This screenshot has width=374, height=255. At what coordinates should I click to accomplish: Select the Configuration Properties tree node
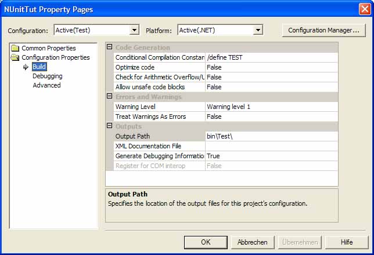(56, 57)
